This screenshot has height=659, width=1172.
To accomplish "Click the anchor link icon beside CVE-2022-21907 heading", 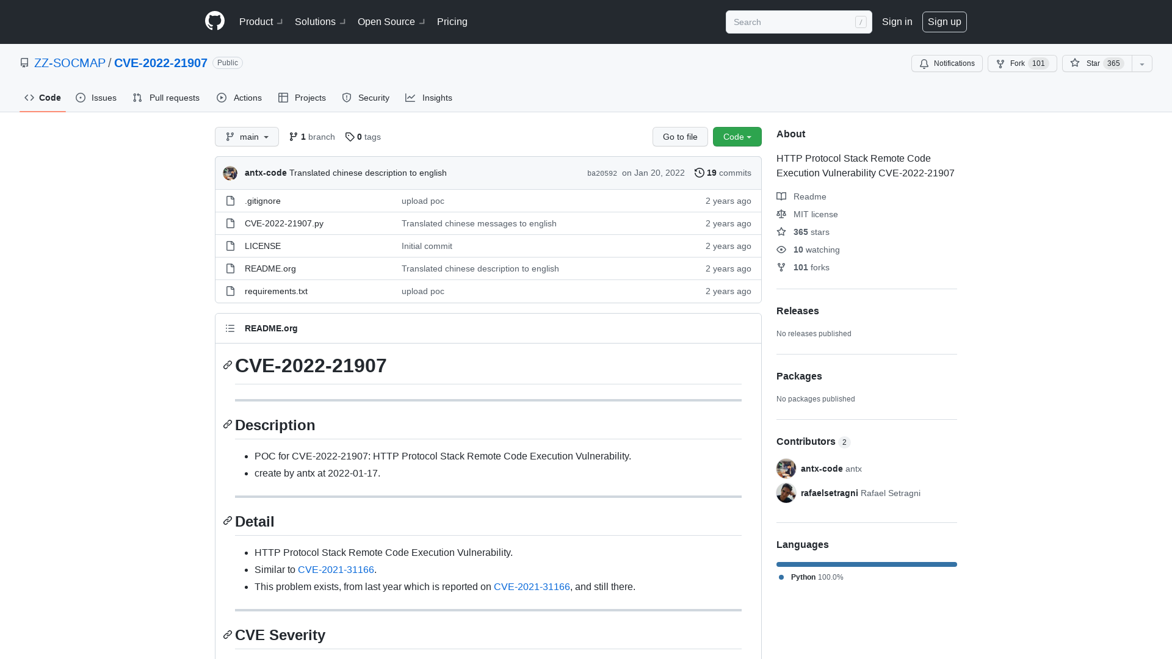I will pos(228,365).
